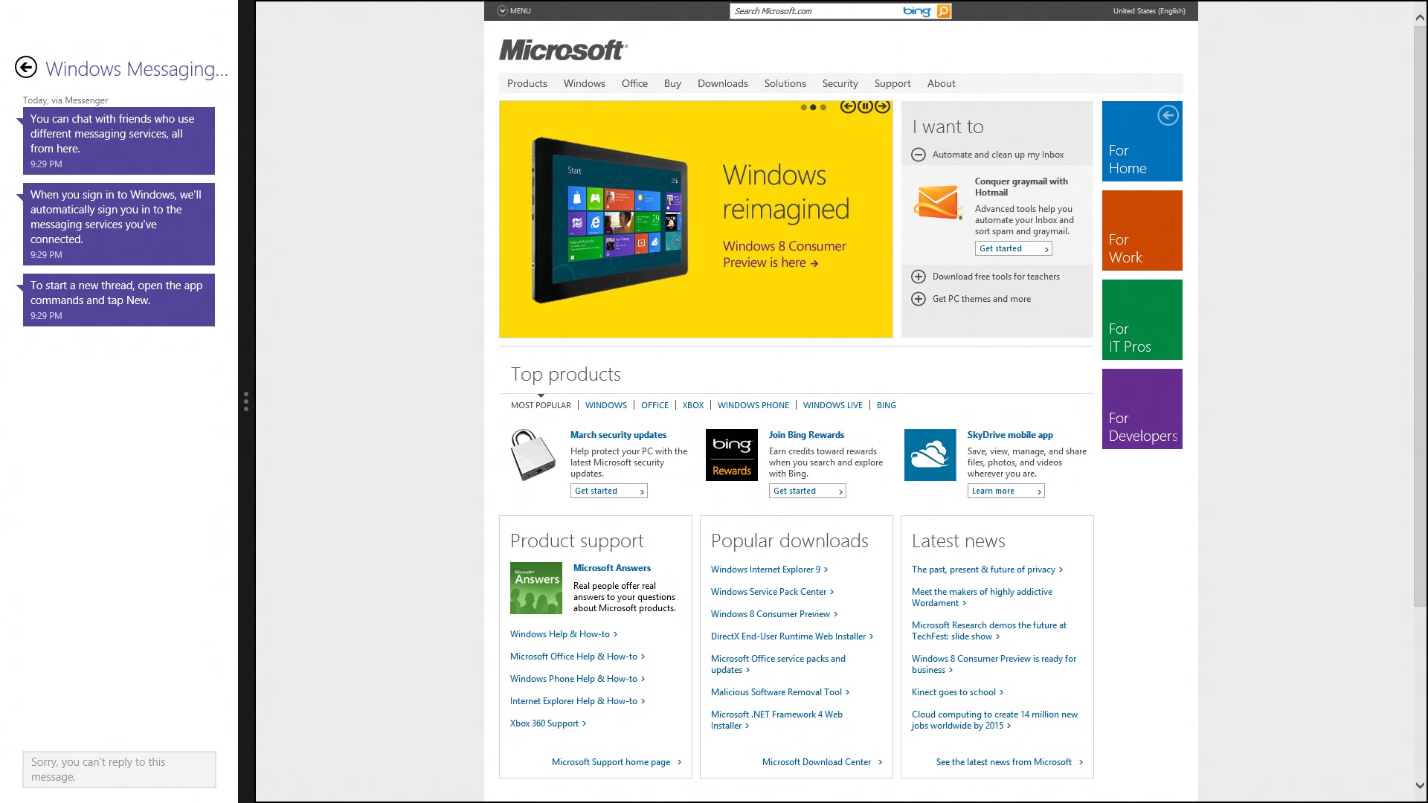Click Learn more for SkyDrive mobile app

click(x=1006, y=491)
